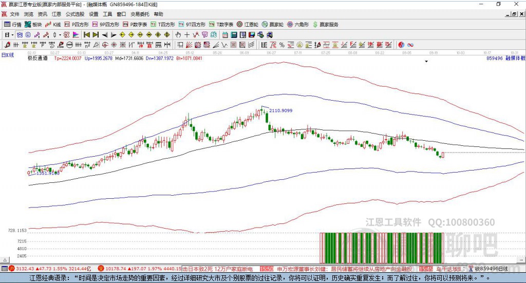Click the 10178.74 index in status bar

click(115, 269)
